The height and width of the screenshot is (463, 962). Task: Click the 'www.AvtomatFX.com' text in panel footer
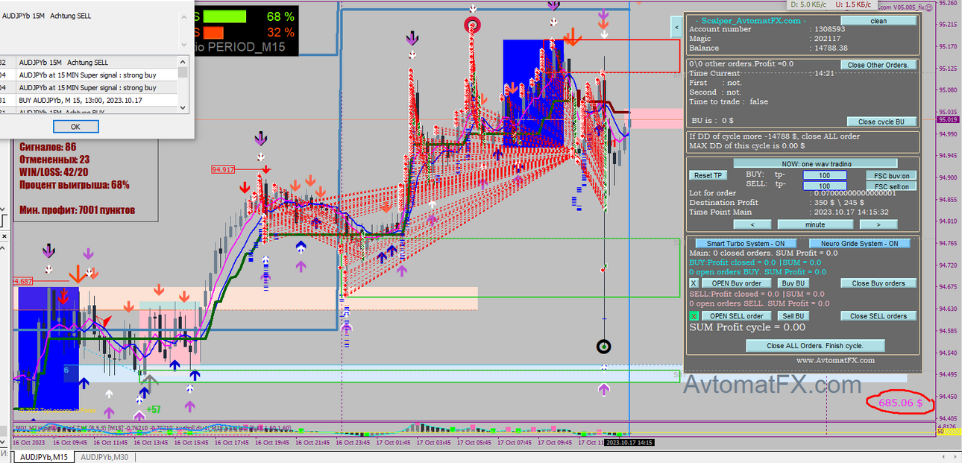(x=835, y=360)
